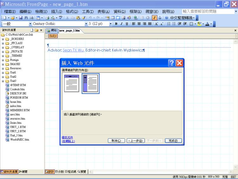Click the dialog help question mark icon
The image size is (238, 179).
pos(171,63)
